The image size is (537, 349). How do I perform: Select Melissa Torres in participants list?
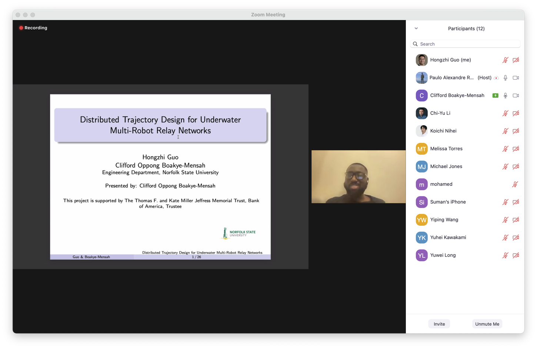point(446,149)
